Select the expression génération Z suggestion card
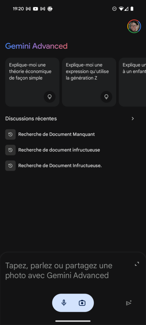The height and width of the screenshot is (325, 146). tap(89, 82)
